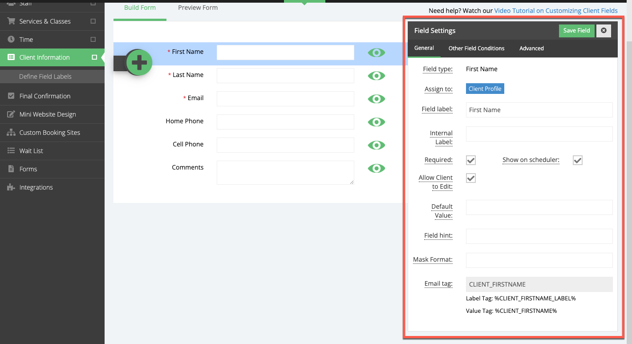Screen dimensions: 632x344
Task: Click inside the Field label input
Action: 539,110
